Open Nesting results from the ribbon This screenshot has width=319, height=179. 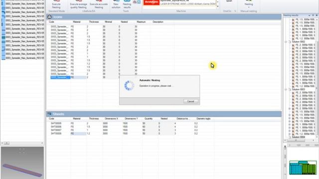127,4
